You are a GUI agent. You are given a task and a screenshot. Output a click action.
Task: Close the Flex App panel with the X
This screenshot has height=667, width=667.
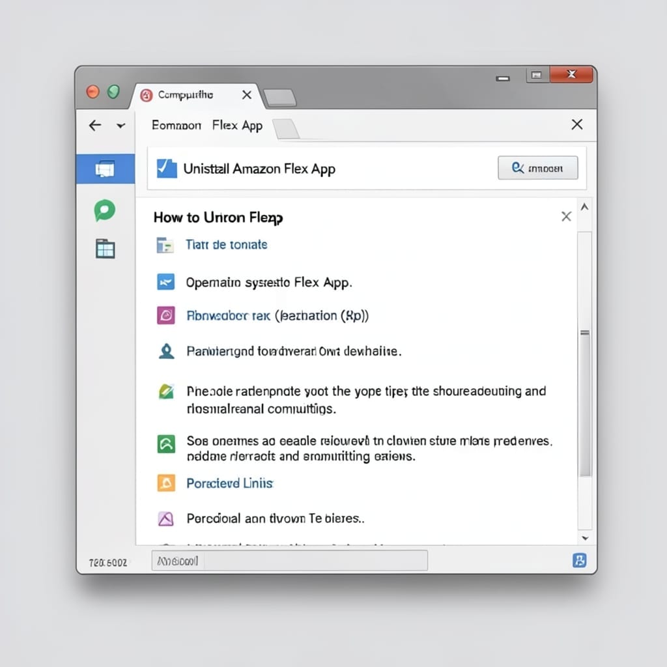coord(577,124)
